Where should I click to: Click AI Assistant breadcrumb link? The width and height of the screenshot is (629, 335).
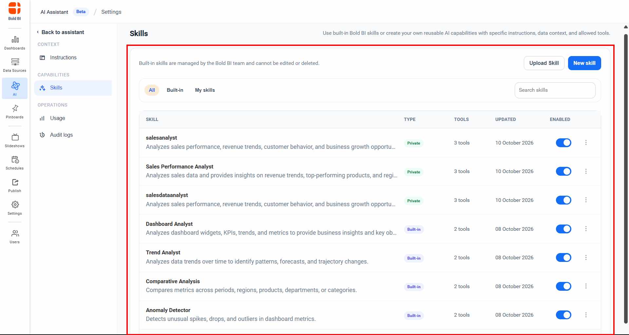pyautogui.click(x=54, y=12)
